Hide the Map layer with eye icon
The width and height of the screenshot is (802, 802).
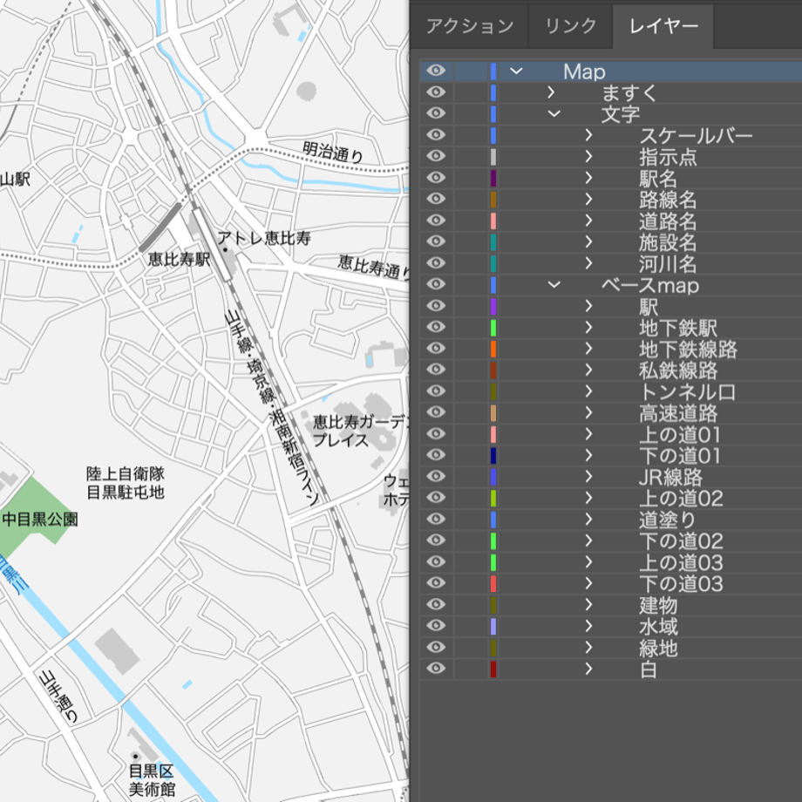click(x=436, y=71)
